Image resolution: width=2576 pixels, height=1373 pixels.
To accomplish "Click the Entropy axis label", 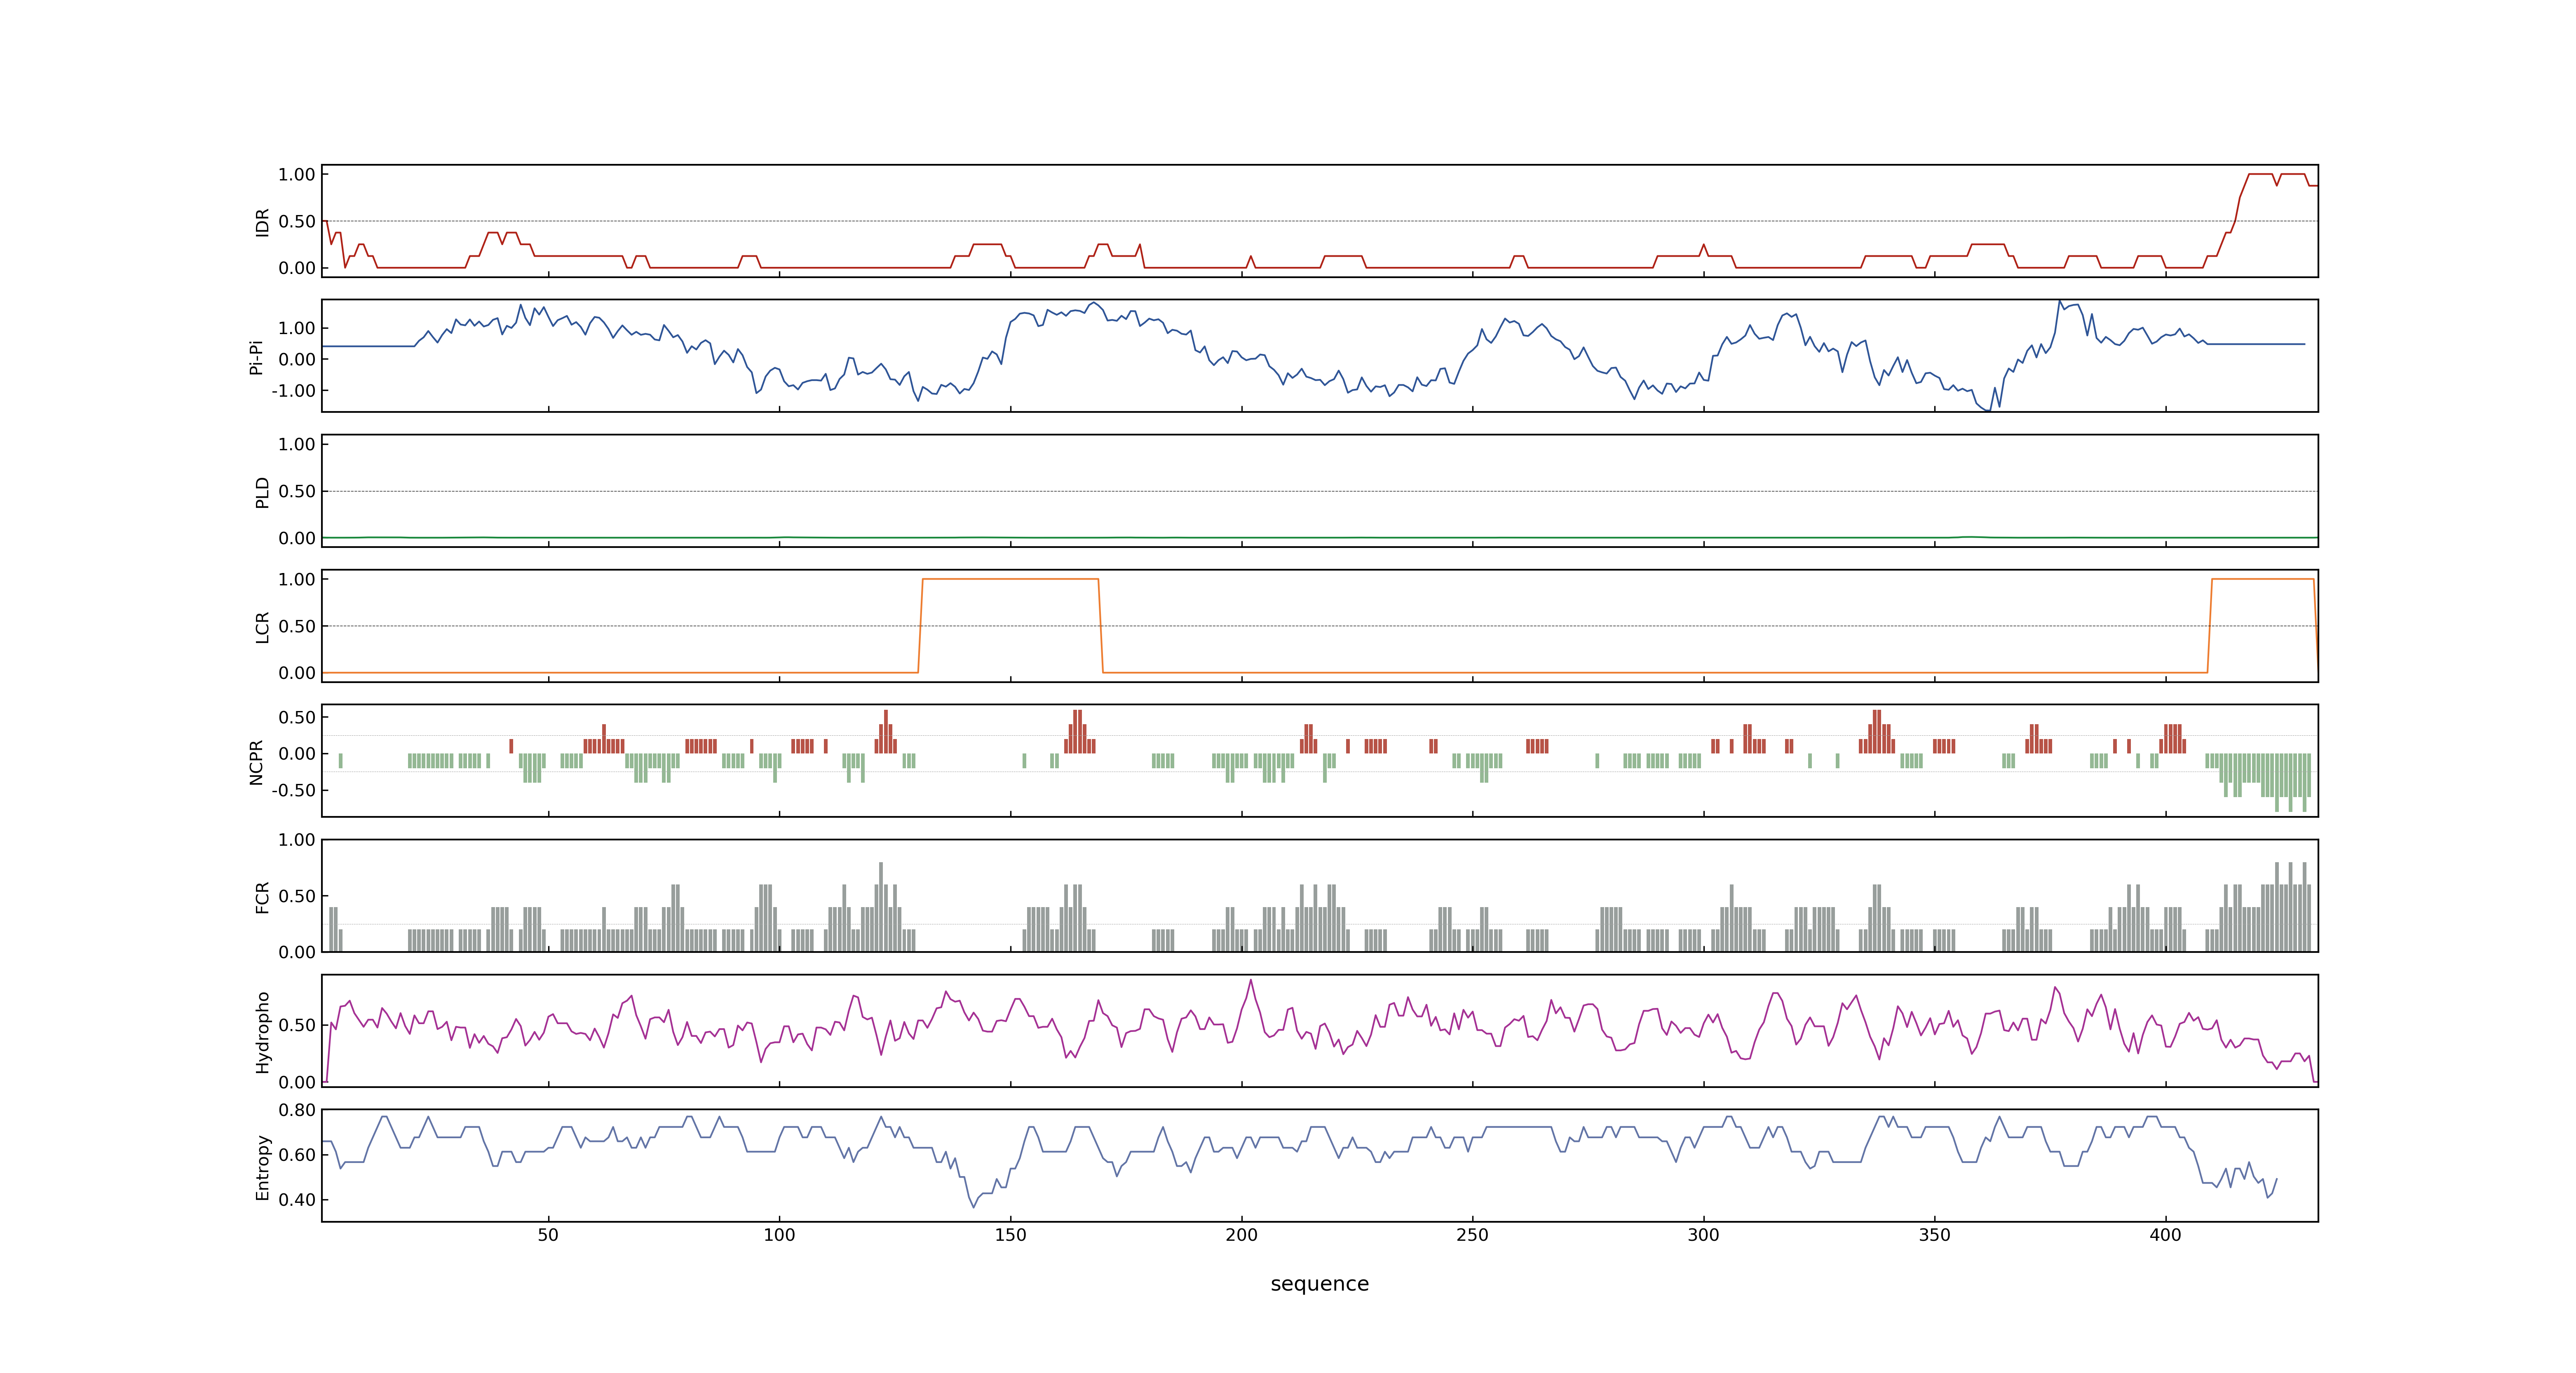I will [262, 1167].
